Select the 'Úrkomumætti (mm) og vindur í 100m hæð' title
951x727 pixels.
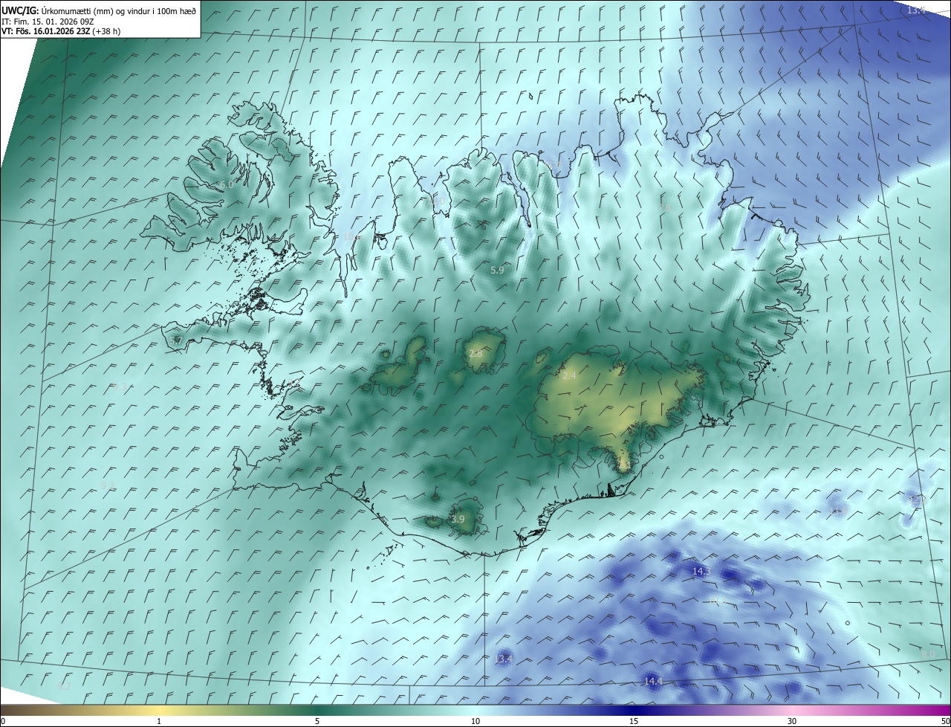pyautogui.click(x=118, y=10)
